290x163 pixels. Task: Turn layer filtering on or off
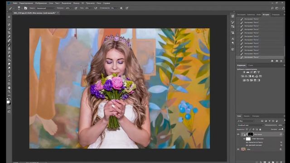(285, 121)
